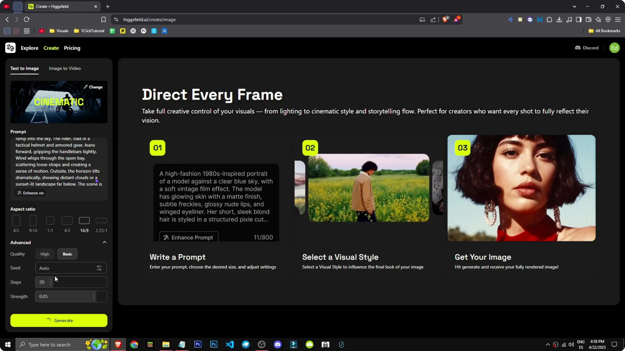Collapse the Advanced settings section
This screenshot has height=351, width=625.
(x=104, y=242)
